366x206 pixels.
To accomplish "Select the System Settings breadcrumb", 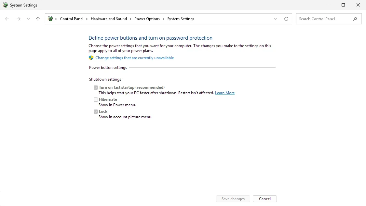I will pos(181,19).
